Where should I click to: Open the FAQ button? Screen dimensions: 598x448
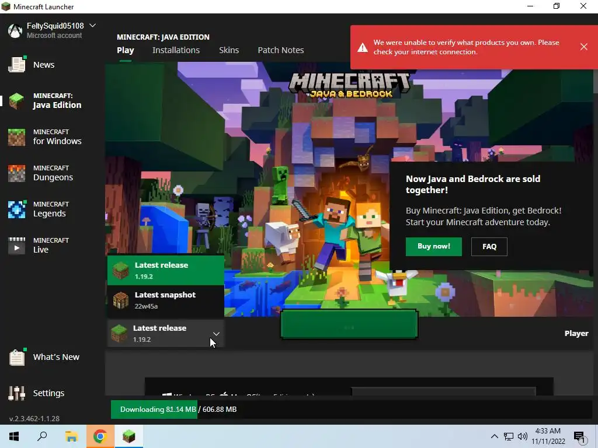489,247
